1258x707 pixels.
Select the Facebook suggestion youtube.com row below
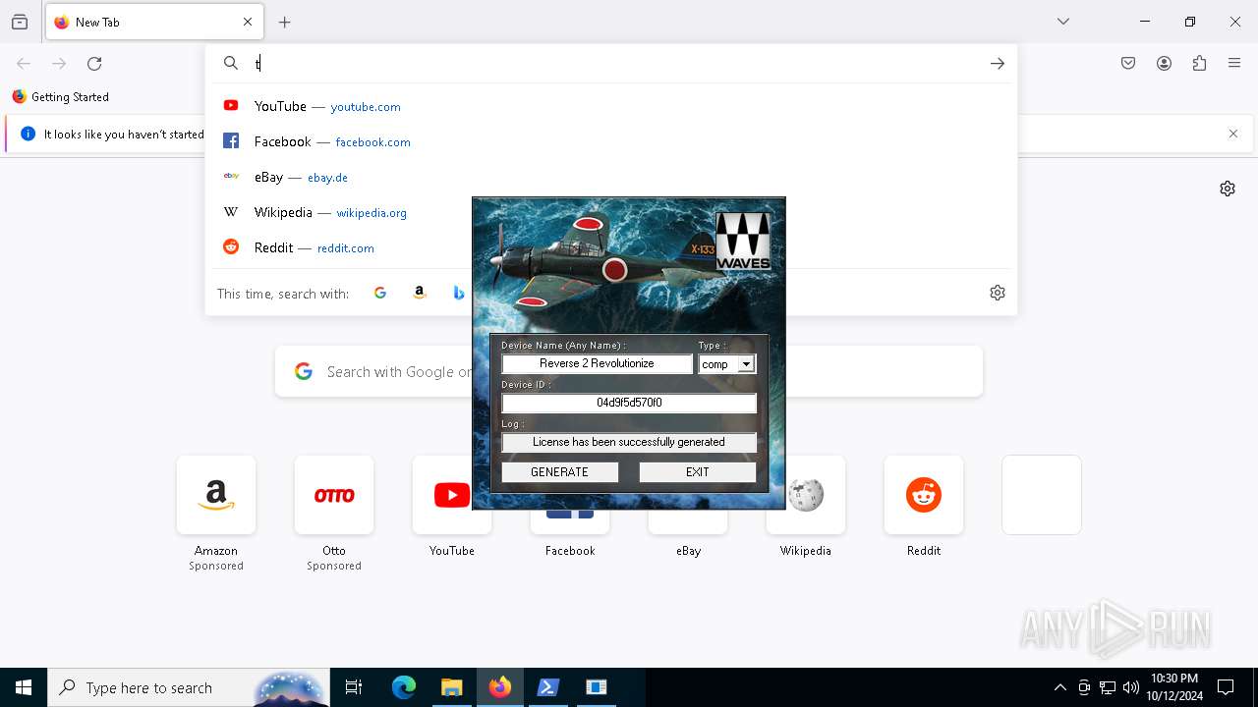609,141
